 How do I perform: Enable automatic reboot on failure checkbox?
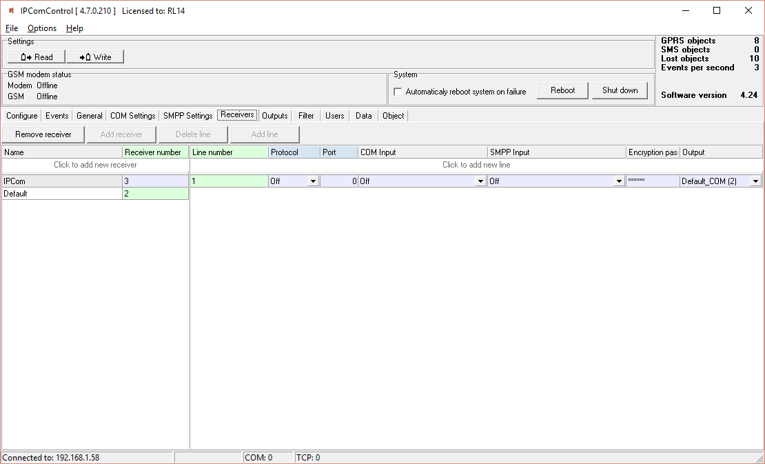tap(398, 92)
